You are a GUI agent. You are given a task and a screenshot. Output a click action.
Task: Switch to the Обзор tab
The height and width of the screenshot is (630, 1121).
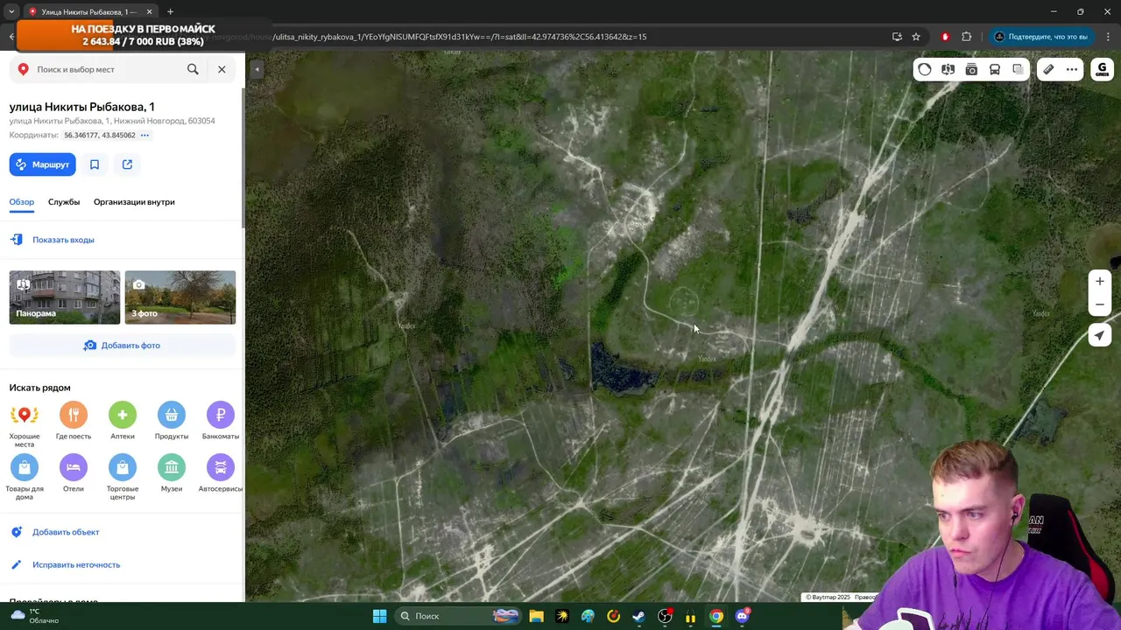pos(22,202)
